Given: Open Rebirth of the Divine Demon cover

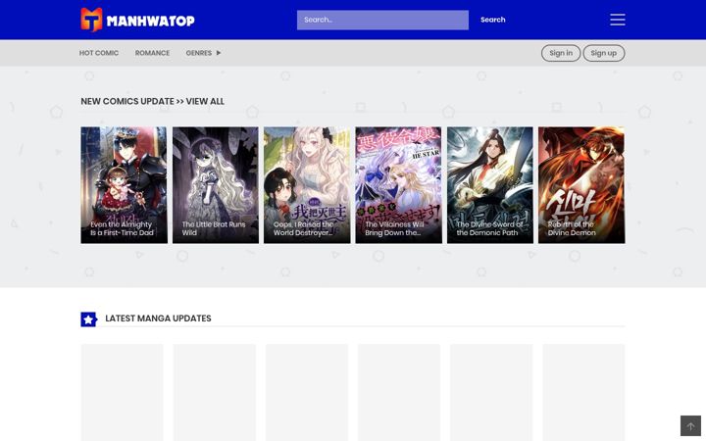Looking at the screenshot, I should tap(581, 185).
